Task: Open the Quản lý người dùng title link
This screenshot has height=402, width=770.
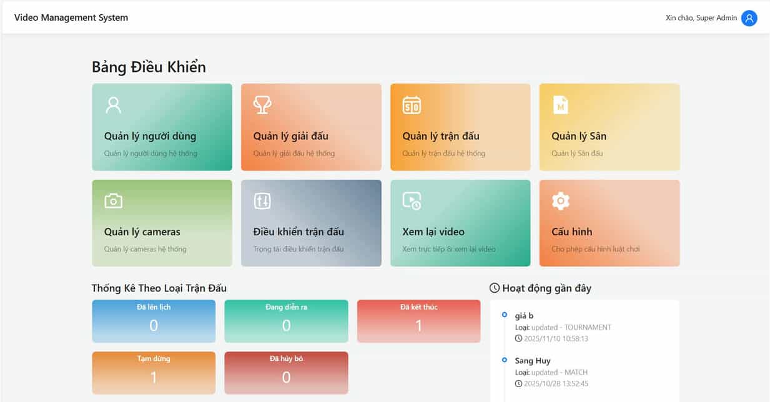Action: click(x=150, y=136)
